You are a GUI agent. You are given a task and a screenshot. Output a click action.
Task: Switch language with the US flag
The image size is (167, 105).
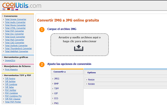click(4, 9)
